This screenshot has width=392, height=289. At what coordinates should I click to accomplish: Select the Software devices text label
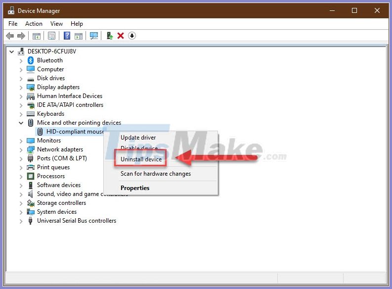coord(59,185)
